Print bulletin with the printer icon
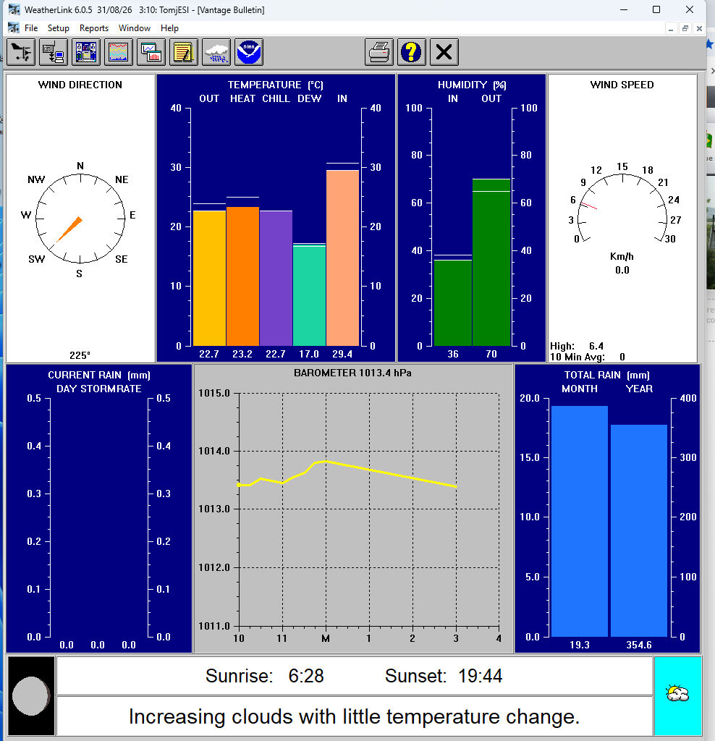 [379, 51]
